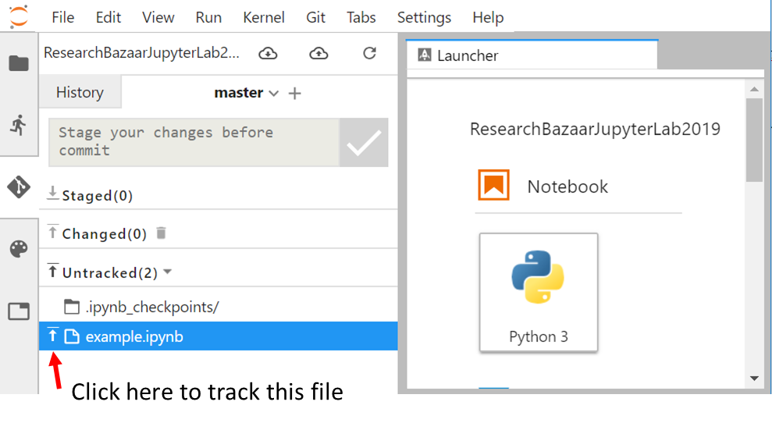Click the Jupyter logo icon
Screen dimensions: 772x423
(19, 16)
